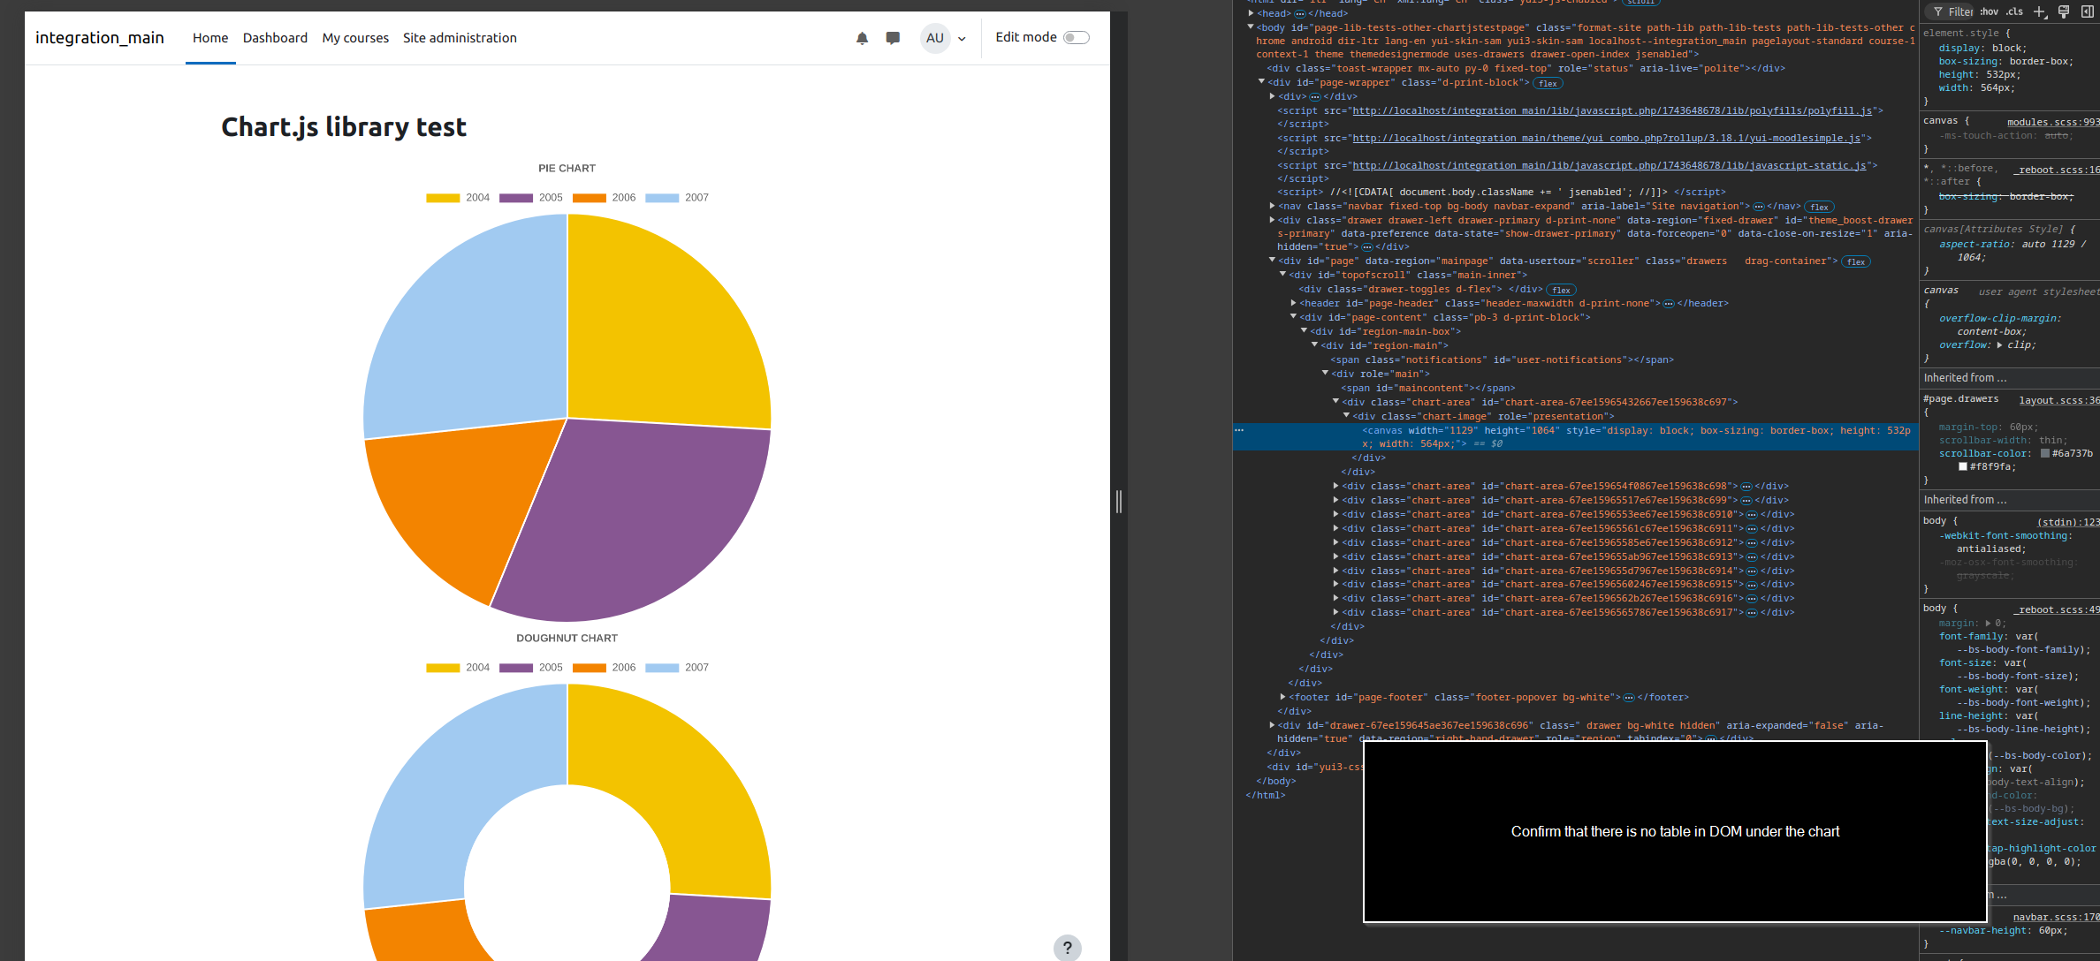Viewport: 2100px width, 961px height.
Task: Expand header id=page-header element
Action: point(1293,303)
